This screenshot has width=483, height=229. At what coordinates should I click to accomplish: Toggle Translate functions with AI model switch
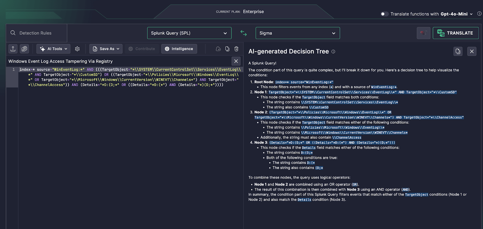click(384, 14)
